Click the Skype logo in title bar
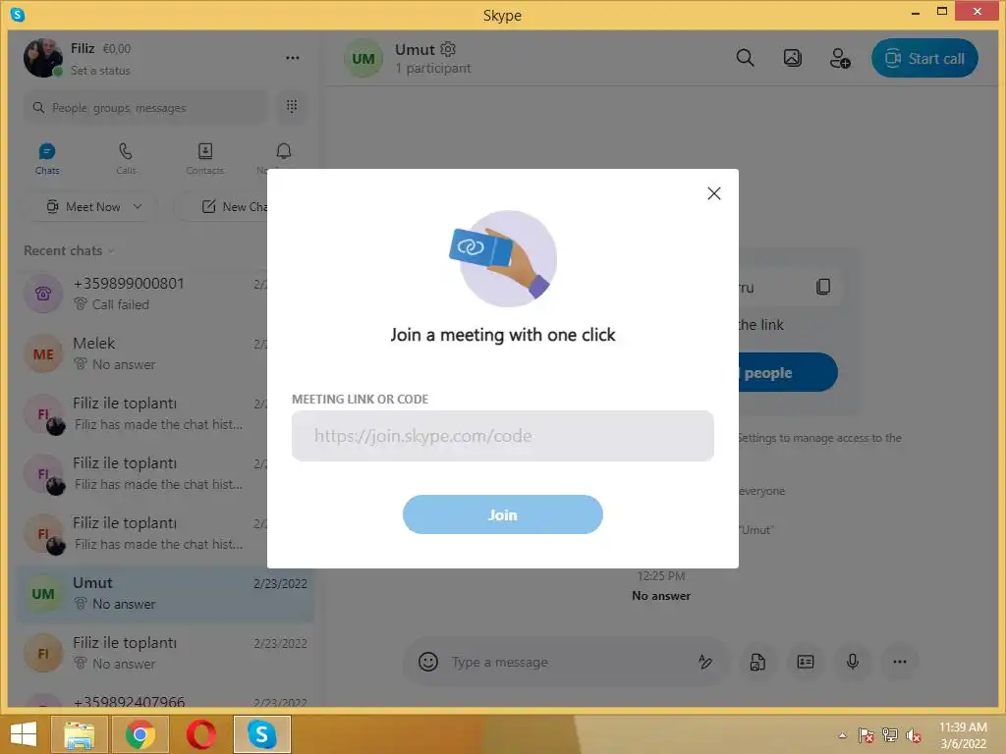 coord(18,14)
